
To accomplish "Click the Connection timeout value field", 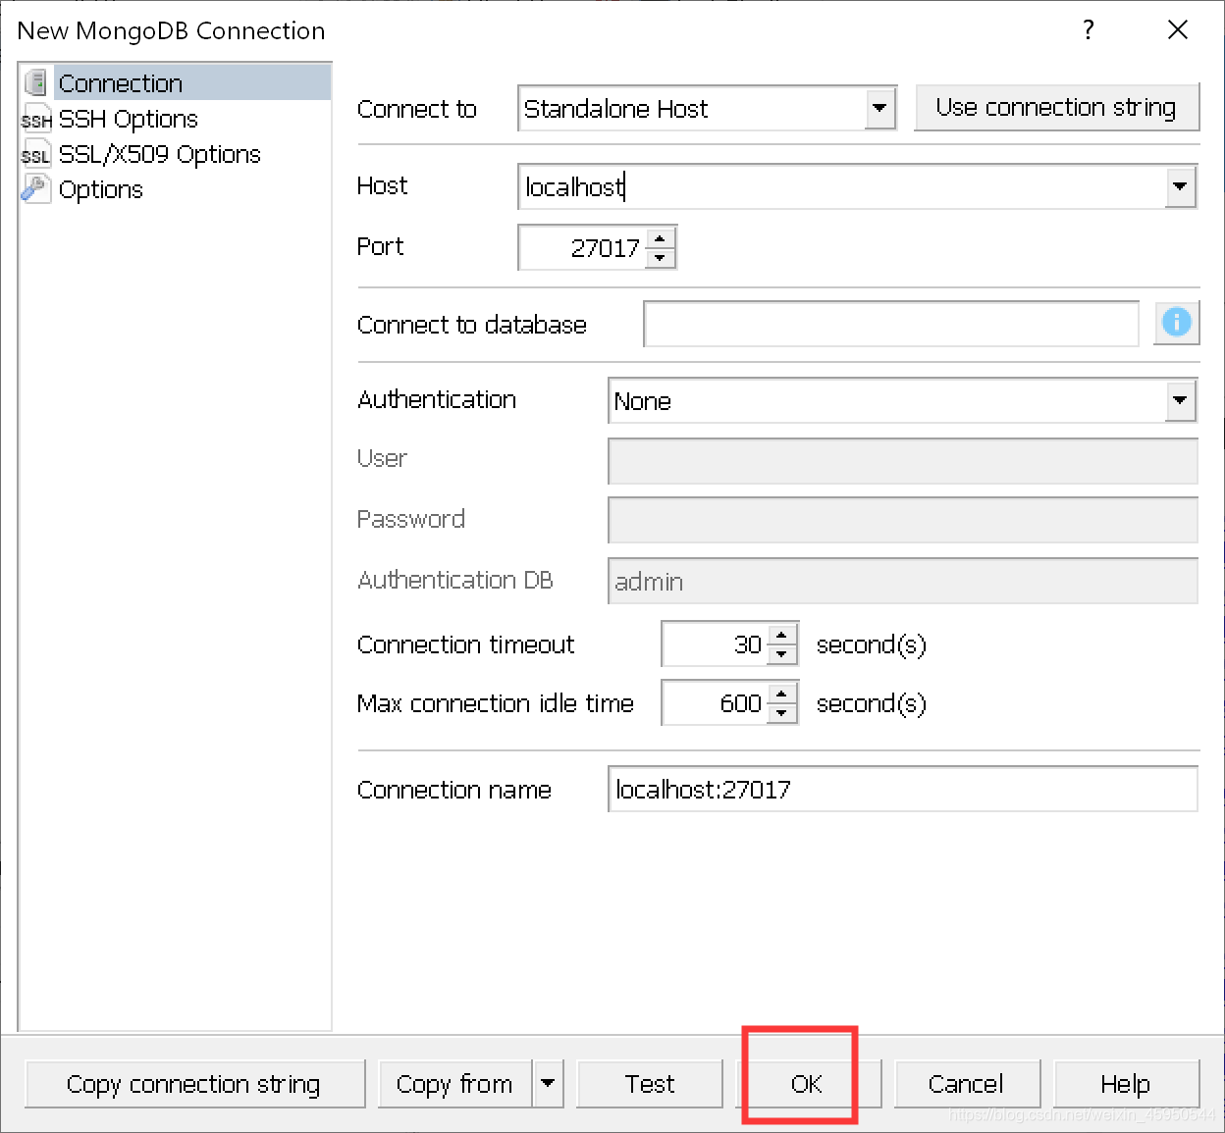I will [x=715, y=644].
